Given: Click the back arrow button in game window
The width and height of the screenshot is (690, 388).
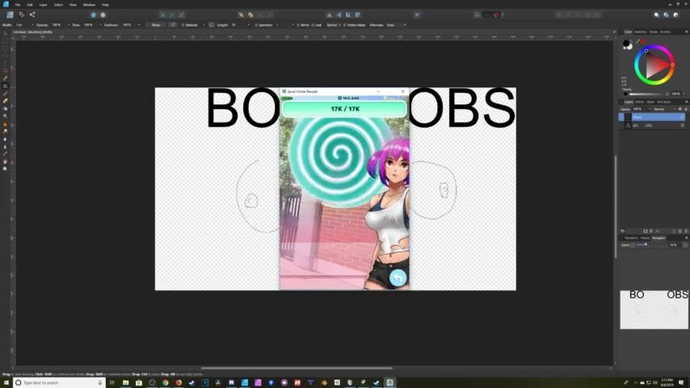Looking at the screenshot, I should point(397,278).
